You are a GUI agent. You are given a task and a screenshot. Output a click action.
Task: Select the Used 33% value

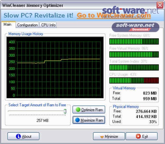[x=153, y=122]
